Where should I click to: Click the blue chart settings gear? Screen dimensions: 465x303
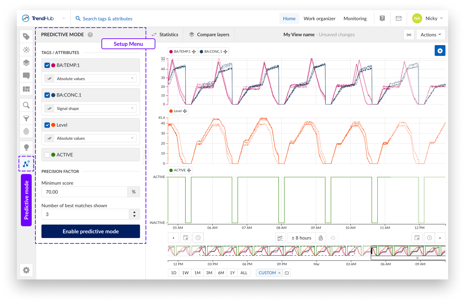coord(440,50)
